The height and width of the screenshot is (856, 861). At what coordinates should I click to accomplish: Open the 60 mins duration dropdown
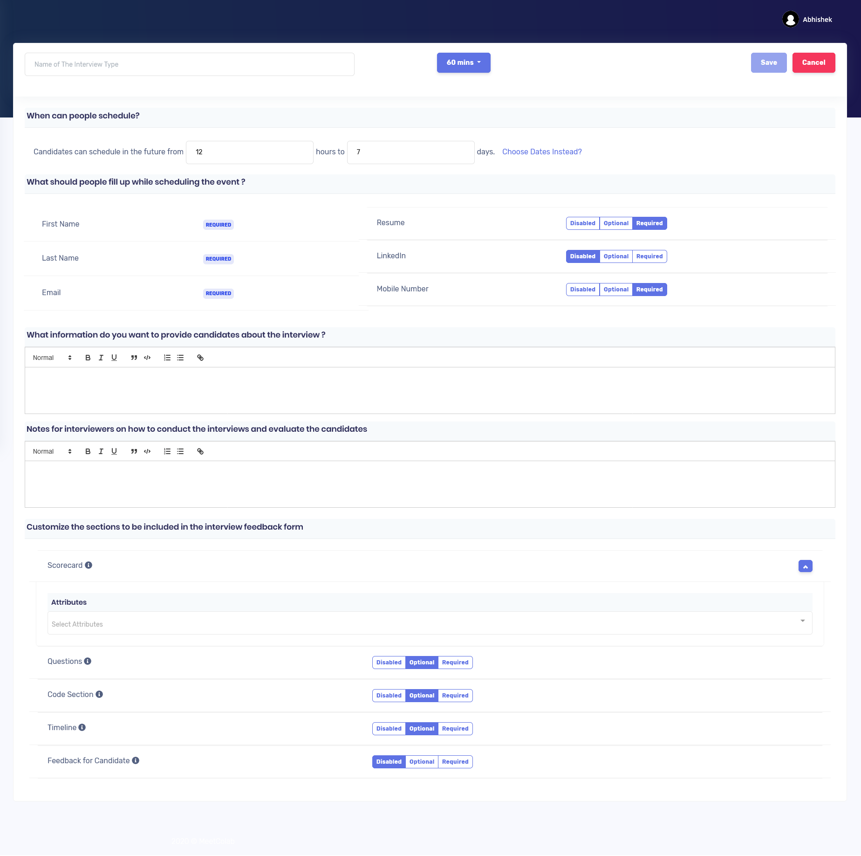[x=464, y=62]
